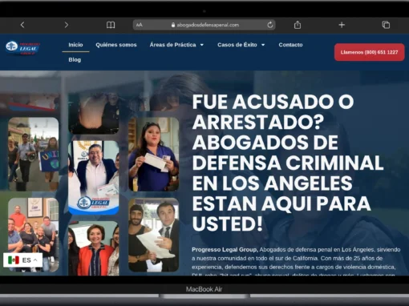The image size is (409, 306).
Task: Open the Áreas de Práctica menu item
Action: [172, 45]
